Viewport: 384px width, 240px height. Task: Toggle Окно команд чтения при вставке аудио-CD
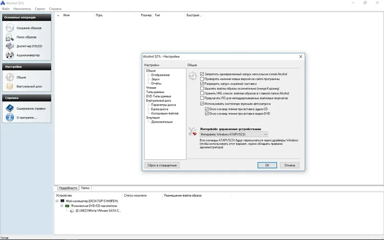click(207, 109)
